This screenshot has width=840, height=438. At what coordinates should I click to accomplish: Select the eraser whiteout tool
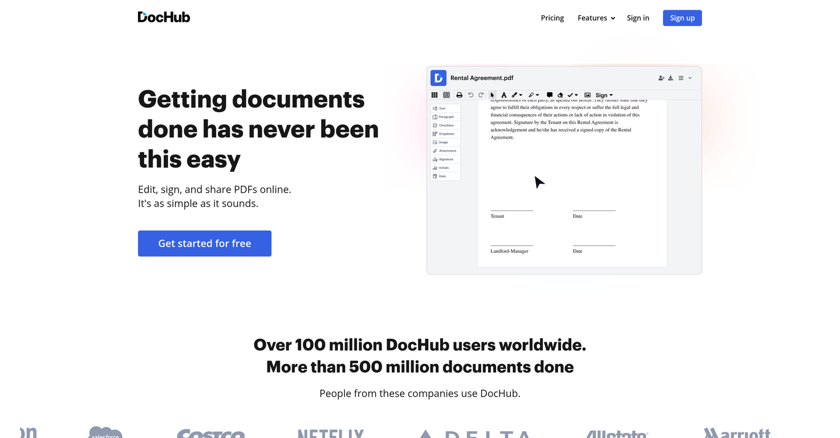(x=560, y=95)
